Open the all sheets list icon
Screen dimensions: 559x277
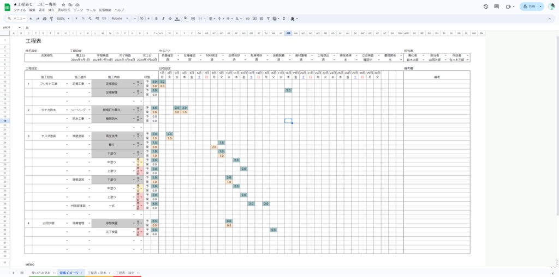(22, 273)
